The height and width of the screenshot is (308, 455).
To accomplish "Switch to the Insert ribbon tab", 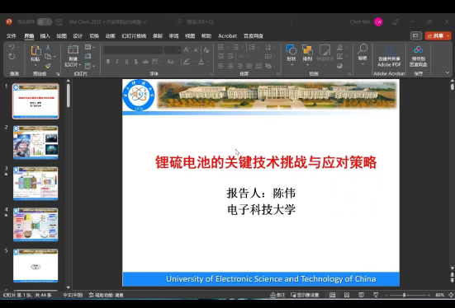I will (45, 36).
